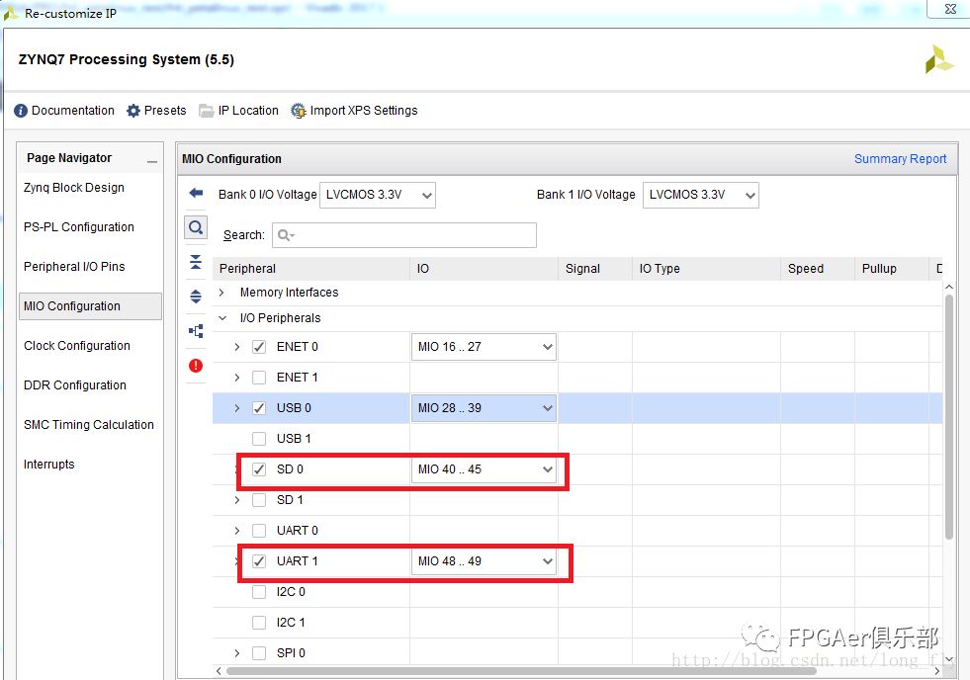Screen dimensions: 970x680
Task: Open Bank 1 I/O Voltage dropdown
Action: 700,195
